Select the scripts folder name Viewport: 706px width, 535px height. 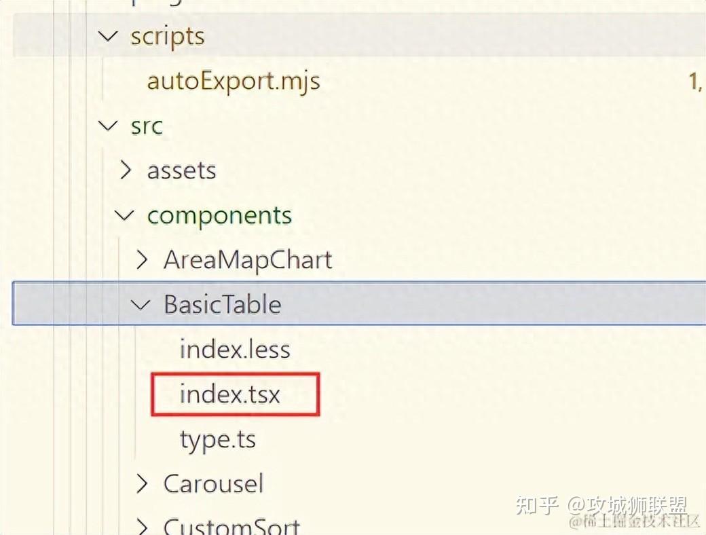click(168, 36)
